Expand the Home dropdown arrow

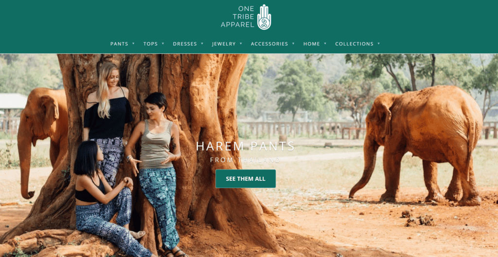point(325,43)
